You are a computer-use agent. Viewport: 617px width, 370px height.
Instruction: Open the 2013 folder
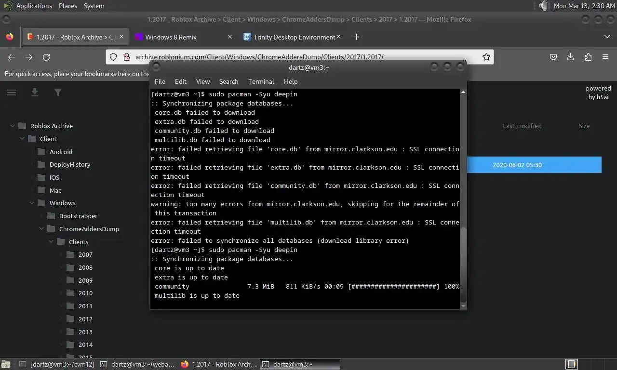tap(85, 332)
